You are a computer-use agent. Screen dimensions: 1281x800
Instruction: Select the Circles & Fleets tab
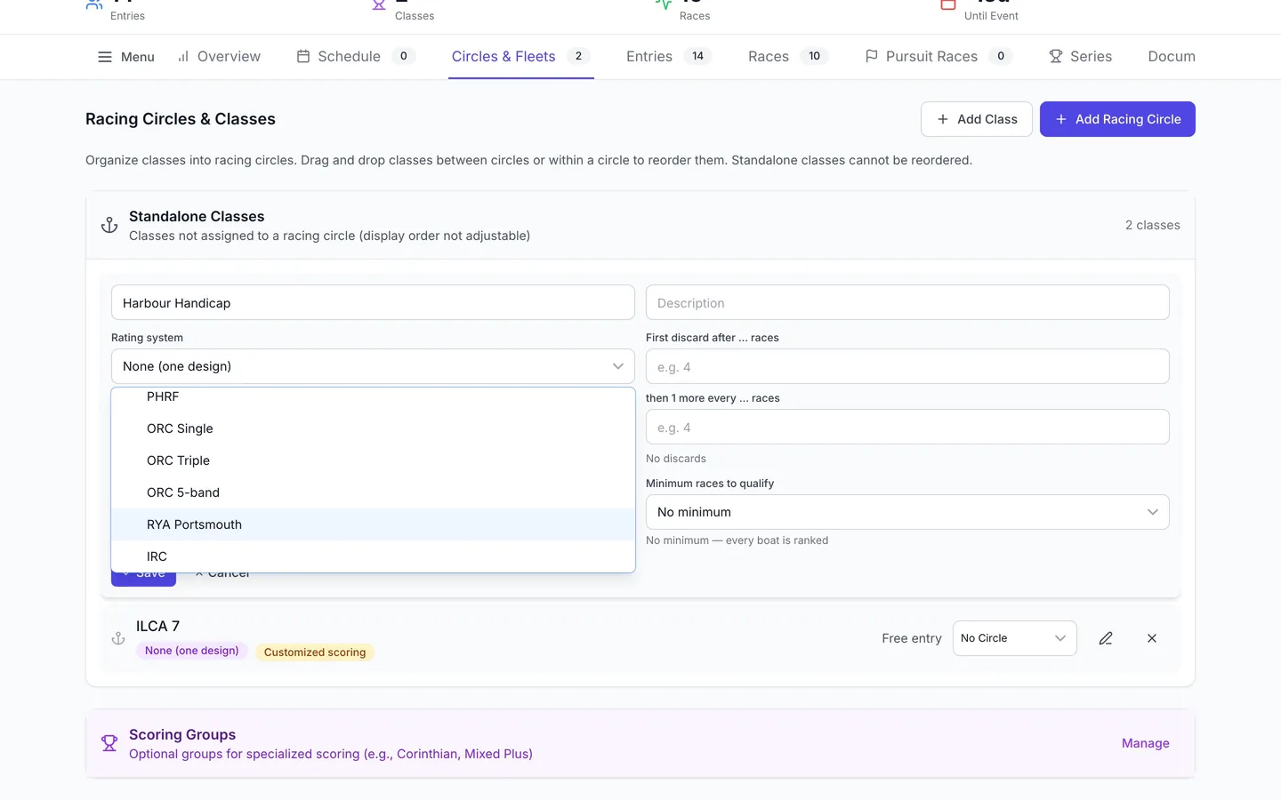521,57
